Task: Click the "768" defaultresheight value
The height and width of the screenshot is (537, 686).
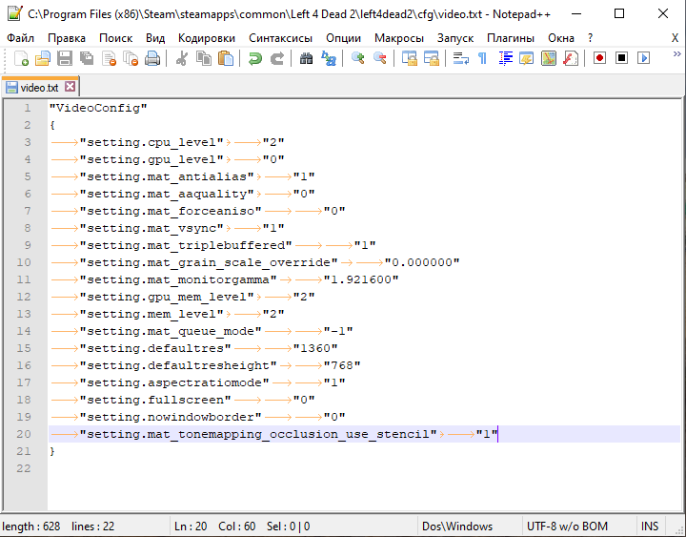Action: (342, 365)
